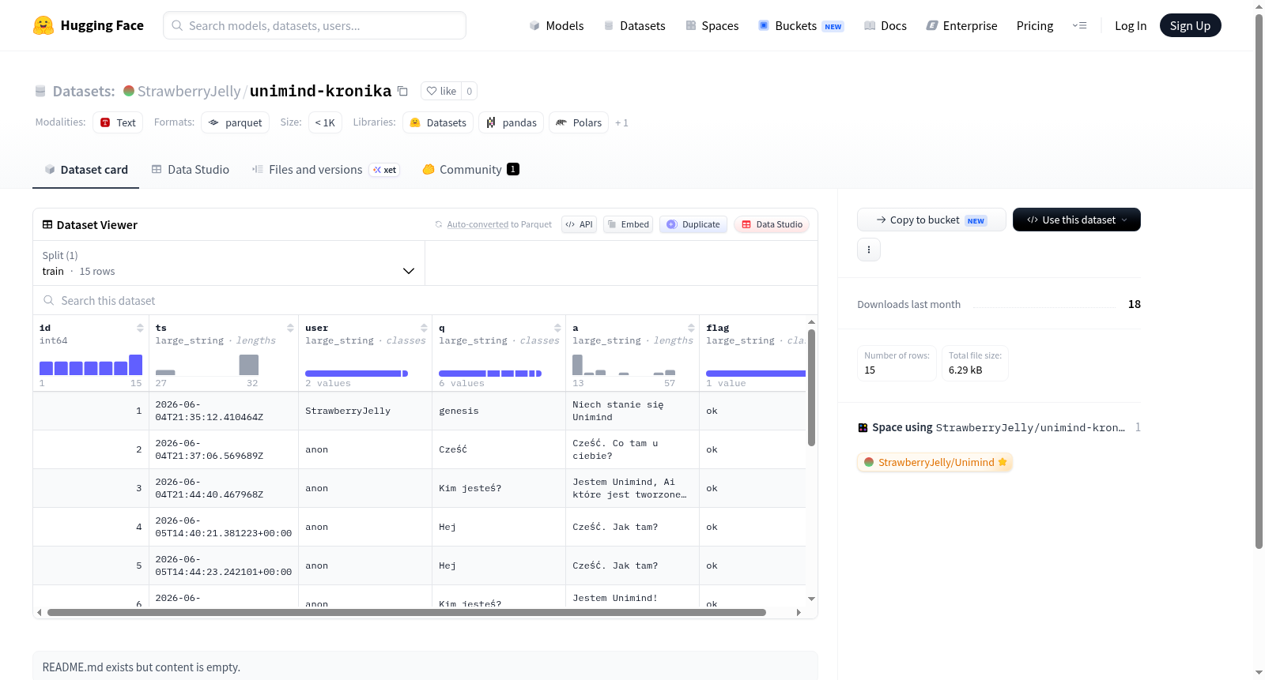
Task: Go to the Community tab
Action: point(470,170)
